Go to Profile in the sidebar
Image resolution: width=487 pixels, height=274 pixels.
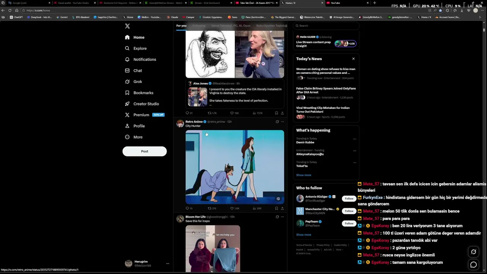point(135,126)
